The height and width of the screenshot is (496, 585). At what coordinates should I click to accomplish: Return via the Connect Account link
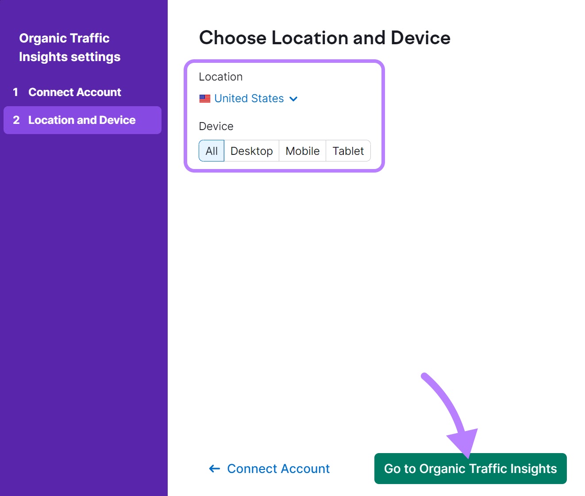point(278,469)
